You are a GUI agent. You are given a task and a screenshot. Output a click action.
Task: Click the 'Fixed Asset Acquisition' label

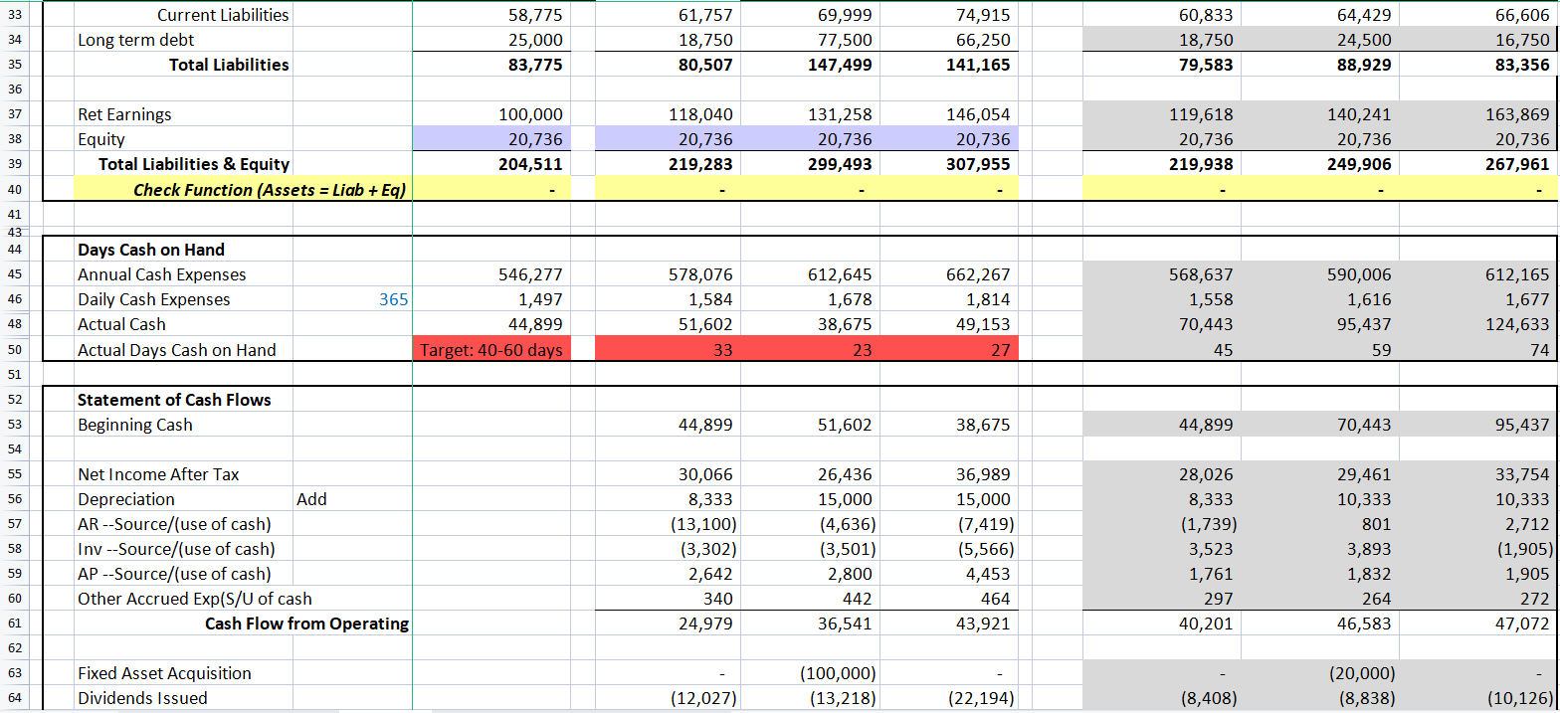pyautogui.click(x=164, y=673)
